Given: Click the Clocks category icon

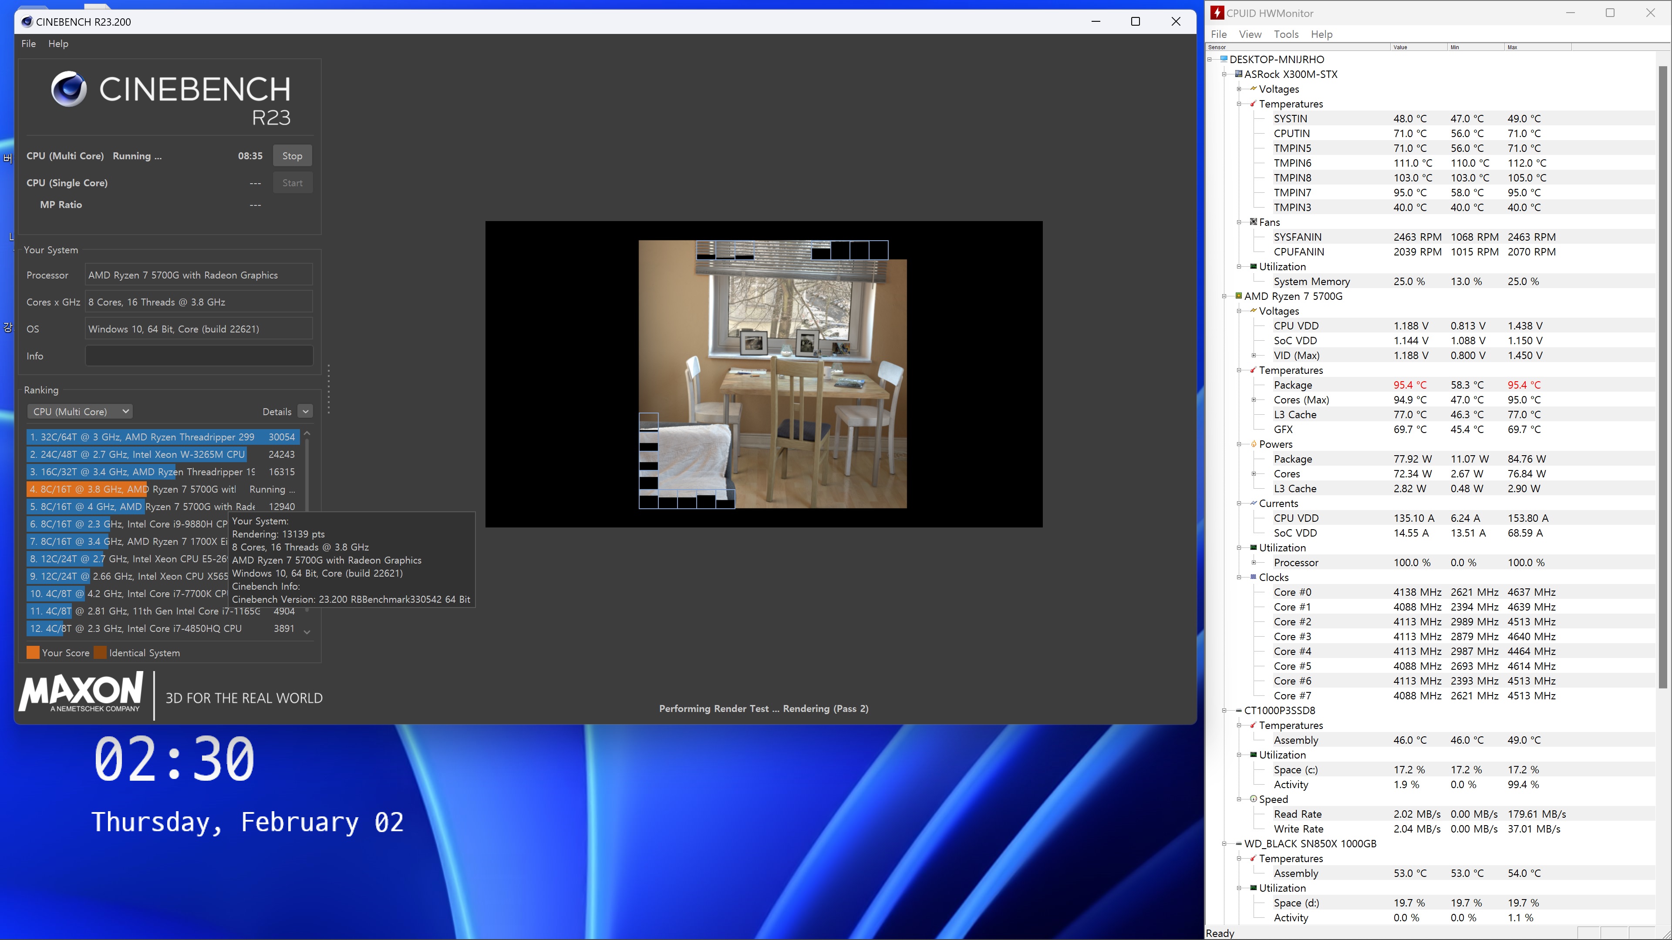Looking at the screenshot, I should (1254, 577).
